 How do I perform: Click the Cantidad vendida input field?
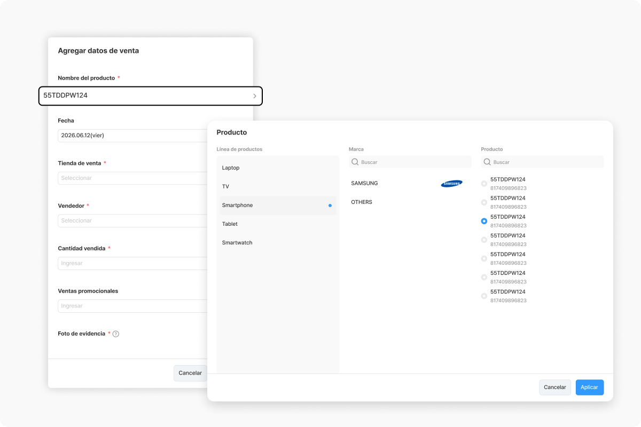[x=132, y=263]
